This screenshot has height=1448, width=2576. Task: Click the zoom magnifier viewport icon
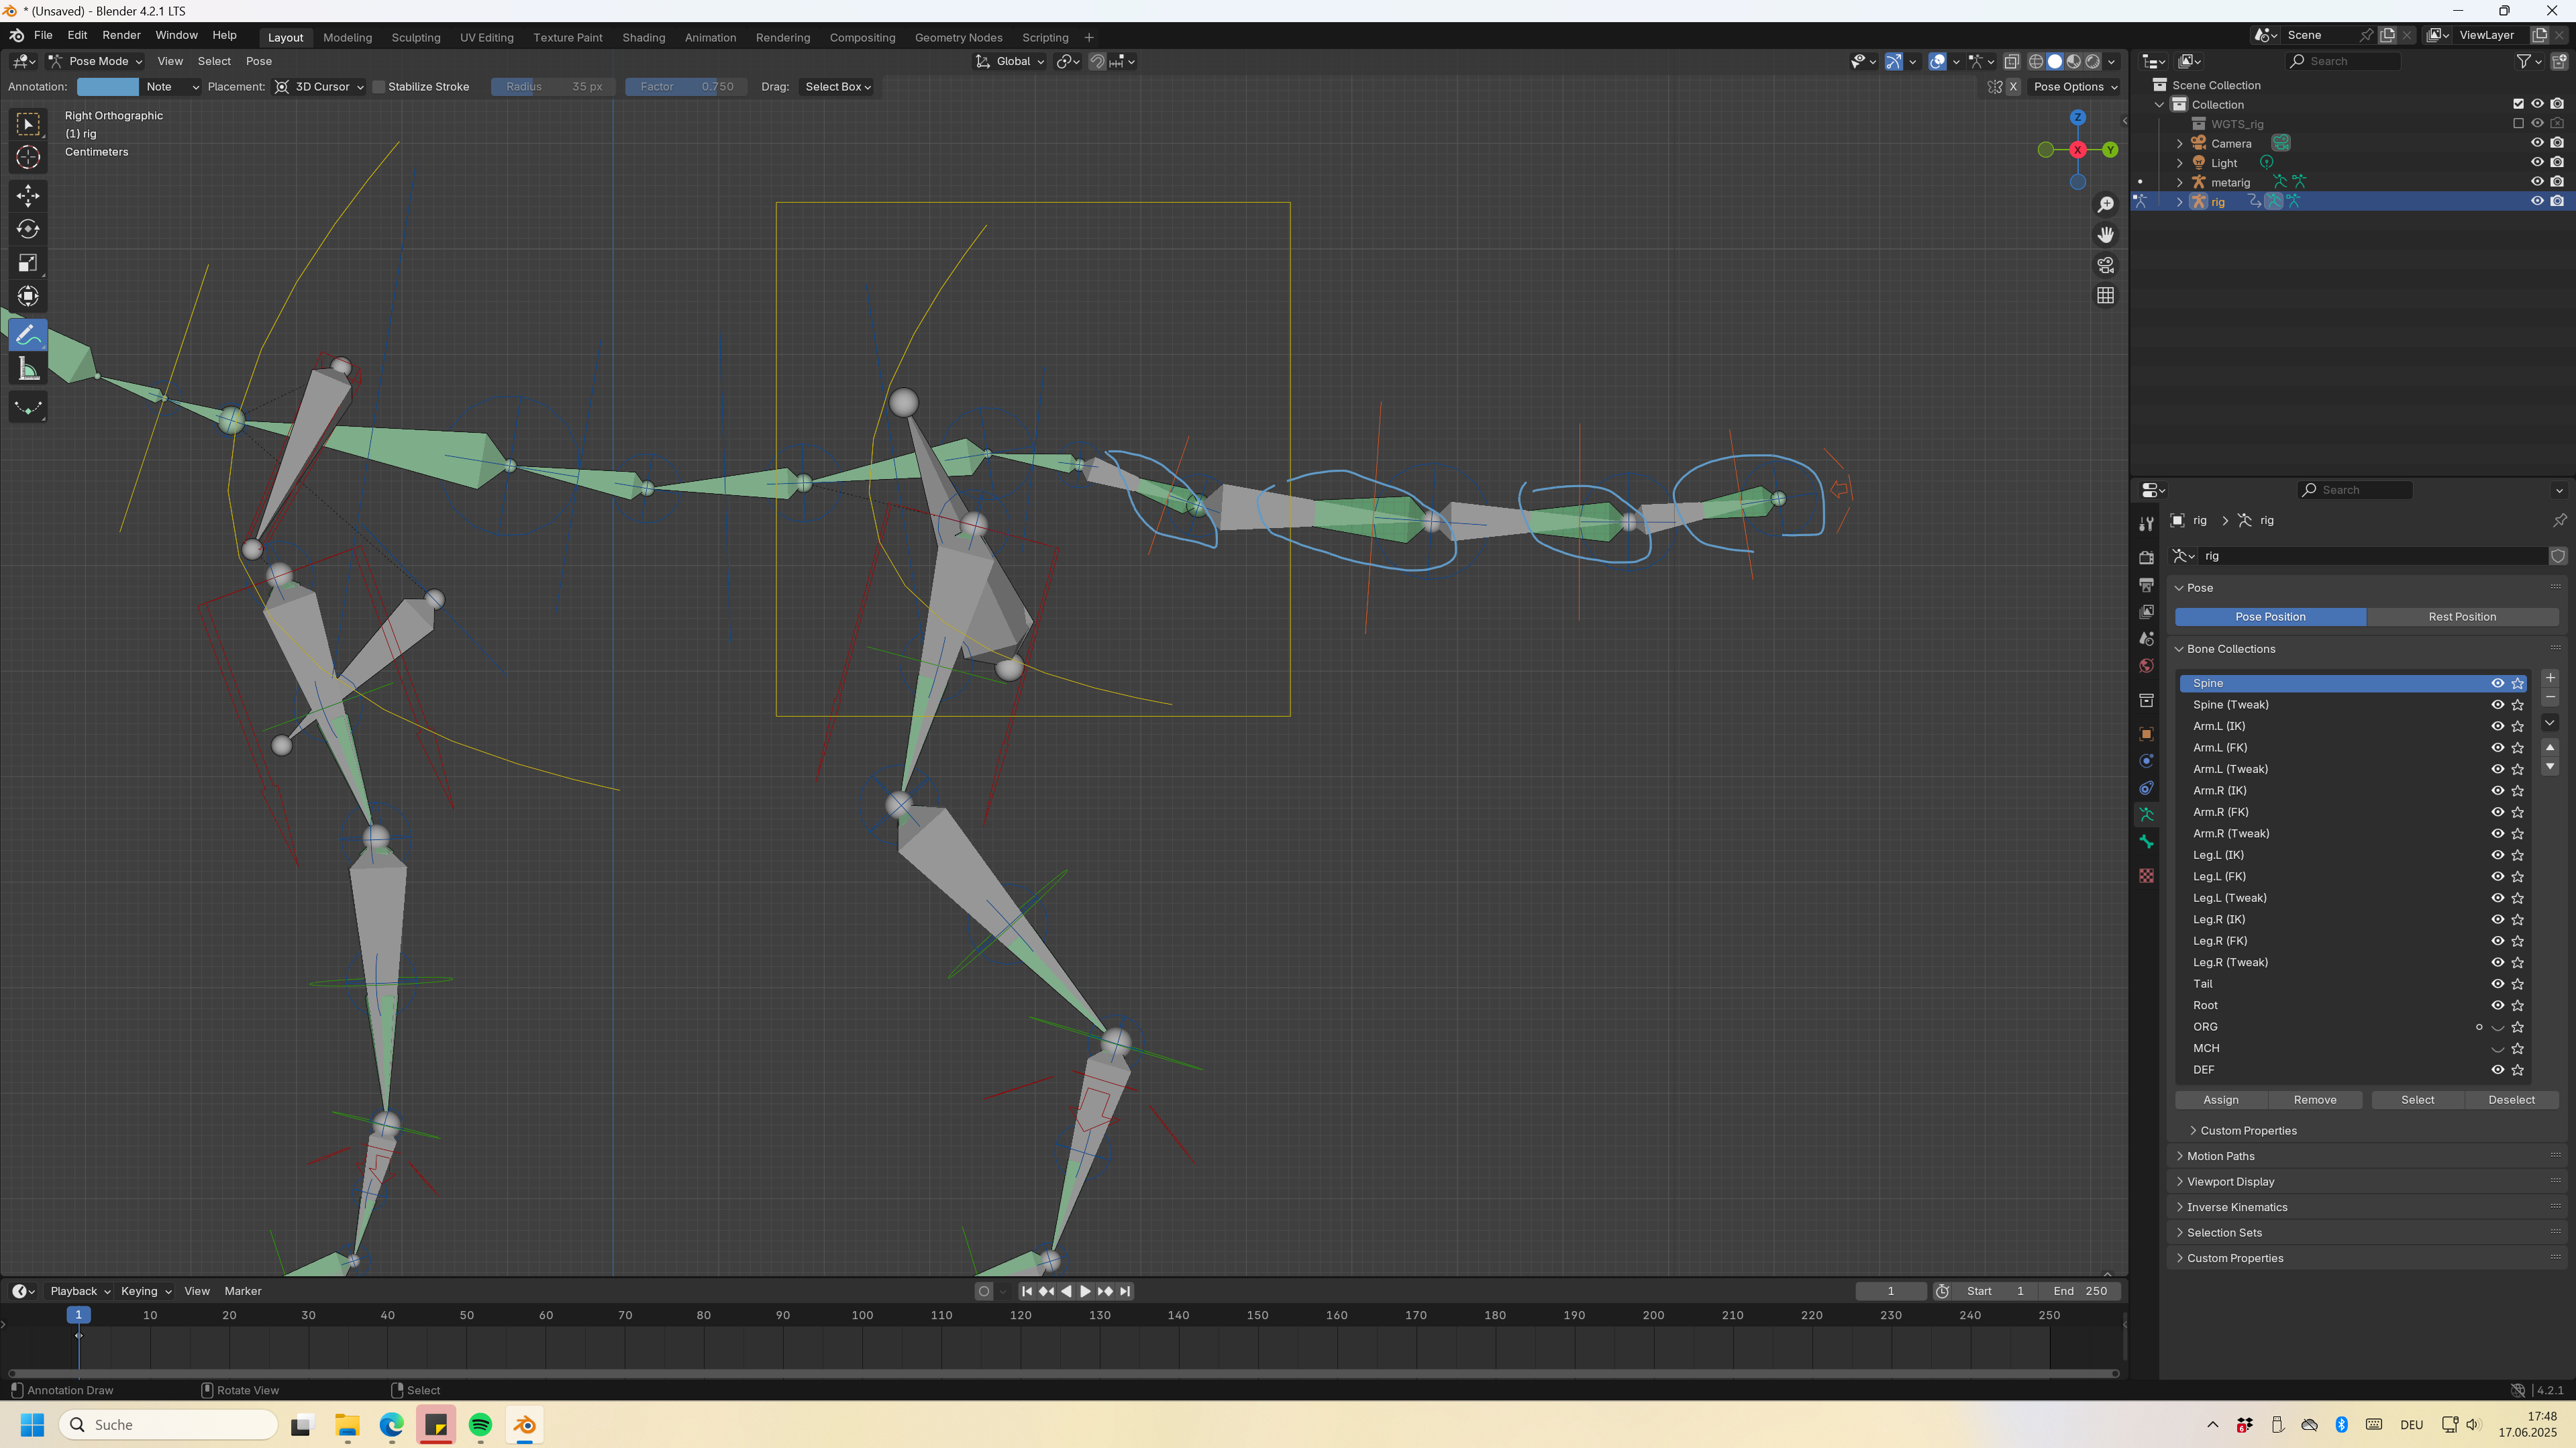pyautogui.click(x=2105, y=205)
